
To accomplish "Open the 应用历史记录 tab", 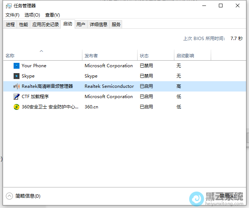I will (x=46, y=25).
